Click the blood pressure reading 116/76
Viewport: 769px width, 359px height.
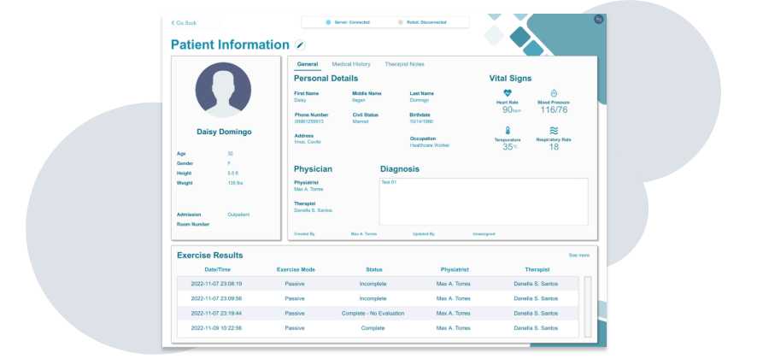pos(554,110)
